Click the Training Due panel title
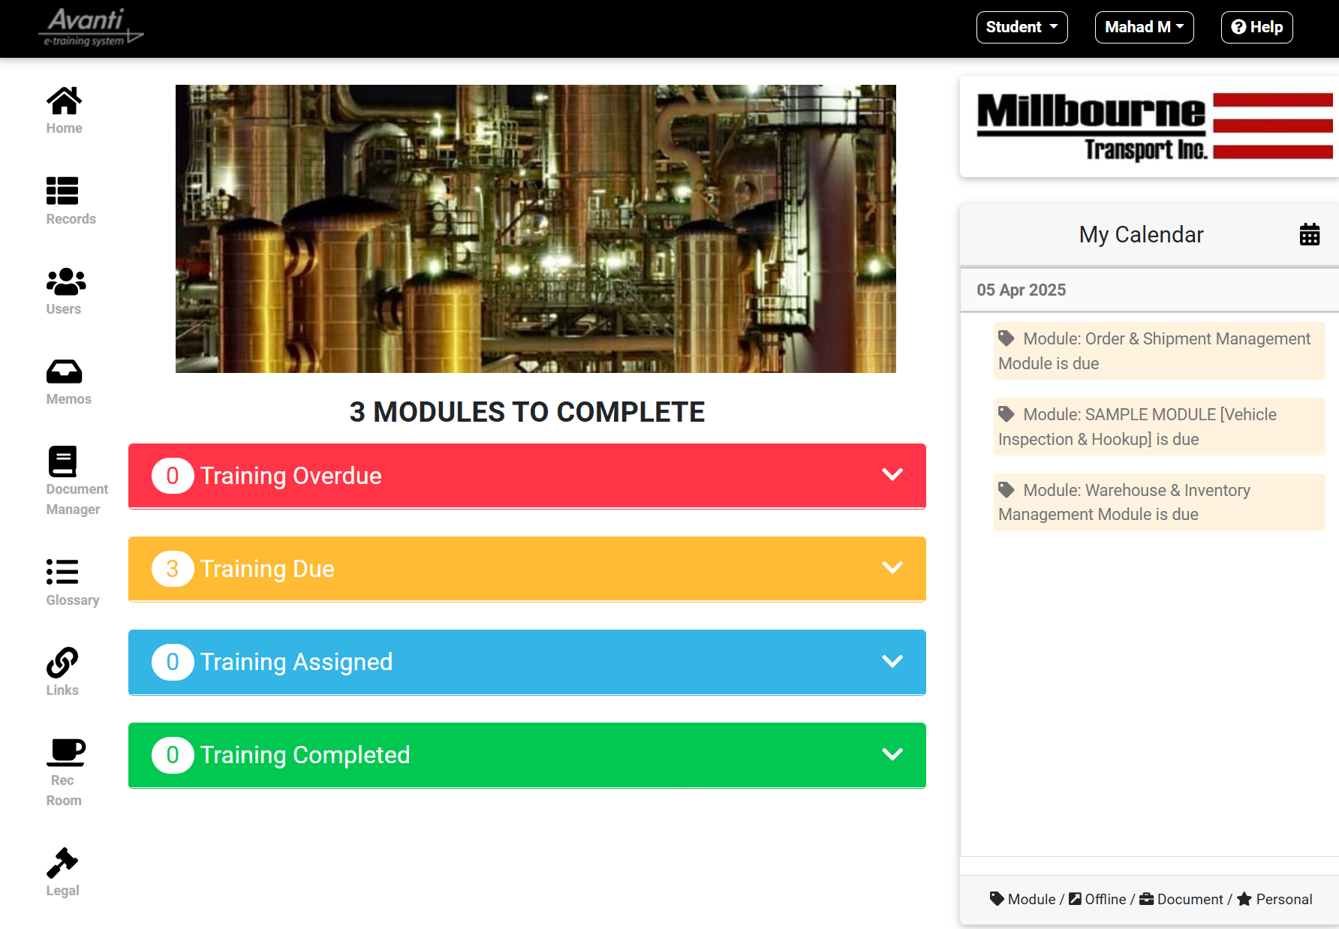The width and height of the screenshot is (1339, 929). (267, 569)
